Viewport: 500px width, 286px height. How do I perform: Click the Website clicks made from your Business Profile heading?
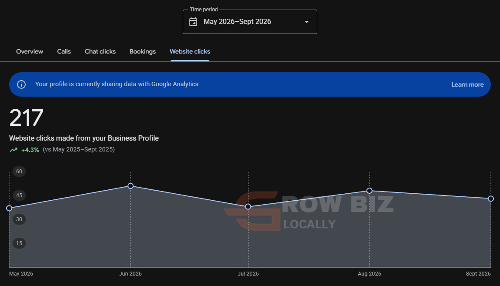[x=84, y=138]
